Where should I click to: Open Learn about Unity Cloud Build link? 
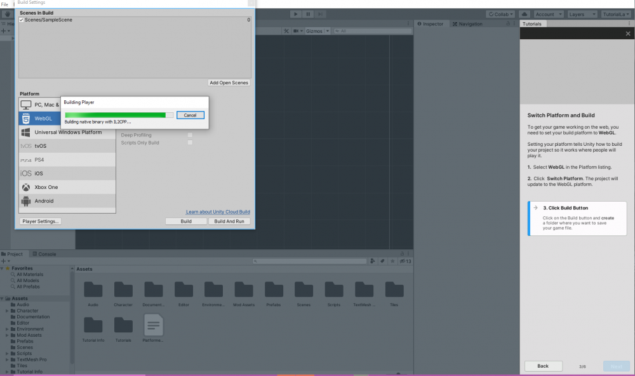[x=218, y=212]
